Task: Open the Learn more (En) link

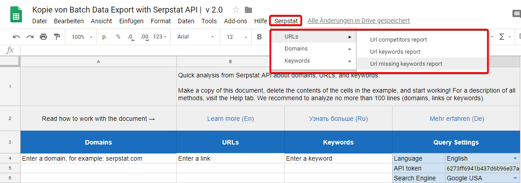Action: click(230, 119)
